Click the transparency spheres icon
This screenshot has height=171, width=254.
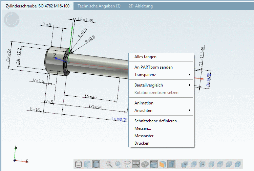pos(119,164)
